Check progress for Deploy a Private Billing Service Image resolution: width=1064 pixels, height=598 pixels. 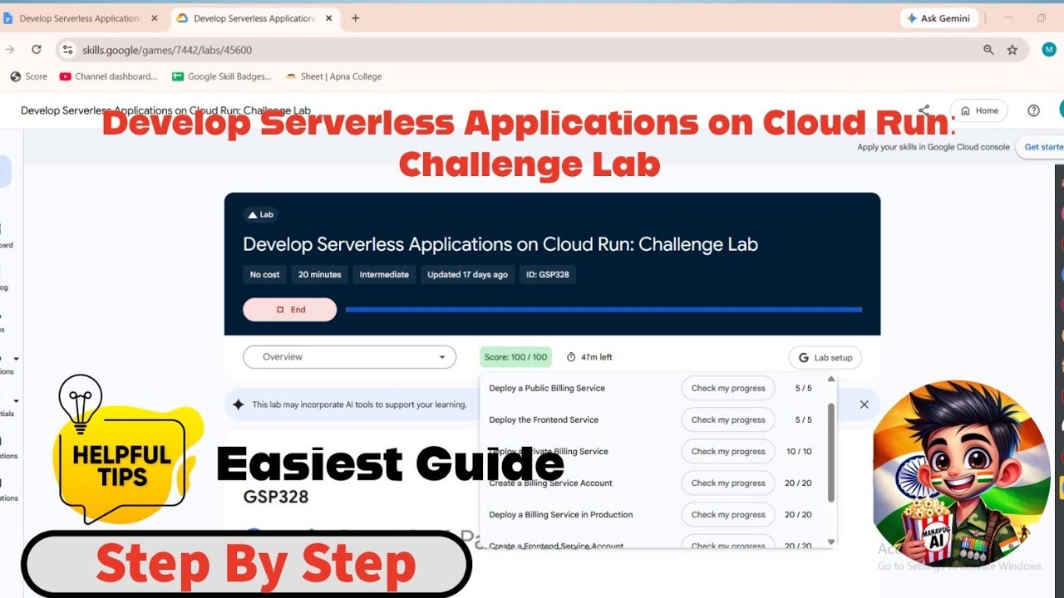click(x=728, y=451)
